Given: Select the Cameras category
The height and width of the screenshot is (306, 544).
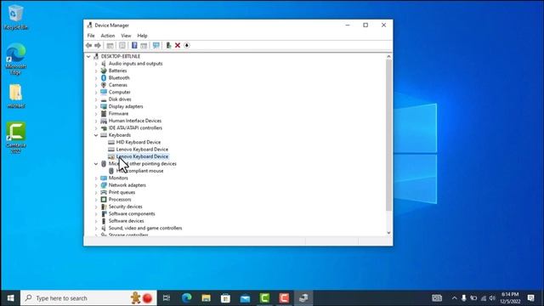Looking at the screenshot, I should tap(118, 85).
